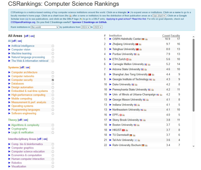Open 'Applying to grad school? Read this first'
Image resolution: width=201 pixels, height=170 pixels.
[126, 19]
